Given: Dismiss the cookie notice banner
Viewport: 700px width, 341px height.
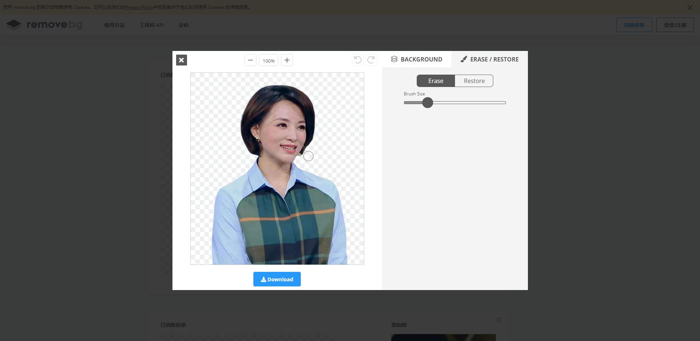Looking at the screenshot, I should coord(690,8).
